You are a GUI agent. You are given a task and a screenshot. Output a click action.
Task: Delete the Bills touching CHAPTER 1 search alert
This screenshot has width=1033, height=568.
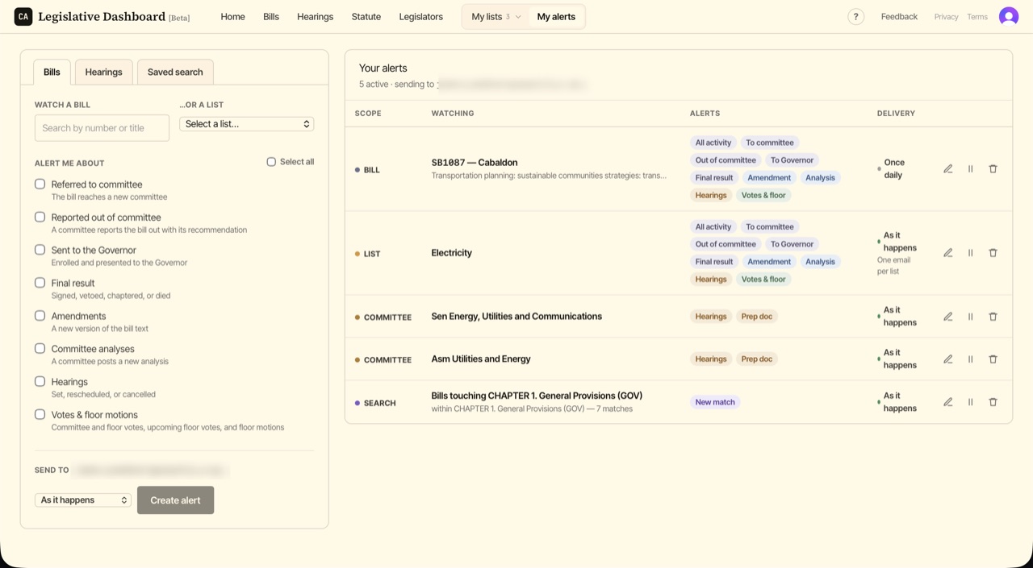click(993, 402)
